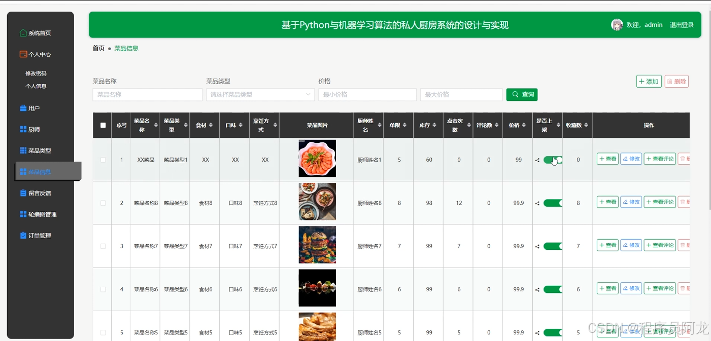This screenshot has height=341, width=711.
Task: Focus the 最大价格 input
Action: tap(461, 95)
